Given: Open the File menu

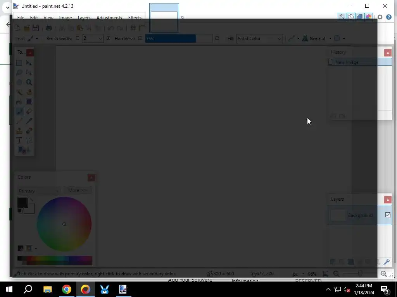Looking at the screenshot, I should 21,18.
